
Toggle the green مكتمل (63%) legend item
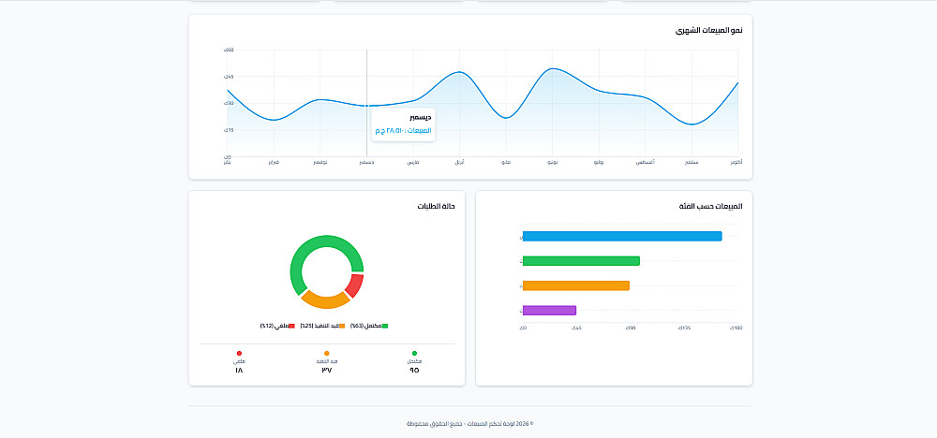pyautogui.click(x=369, y=326)
